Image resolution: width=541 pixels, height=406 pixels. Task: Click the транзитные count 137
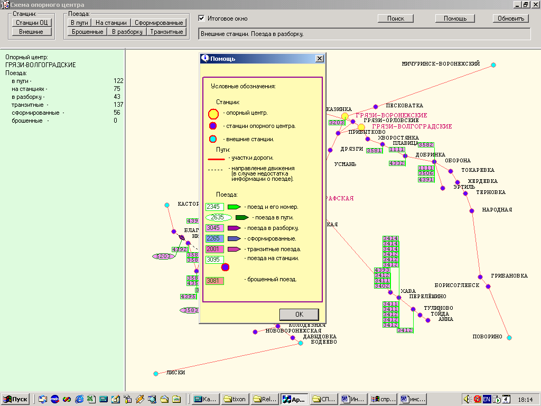118,105
